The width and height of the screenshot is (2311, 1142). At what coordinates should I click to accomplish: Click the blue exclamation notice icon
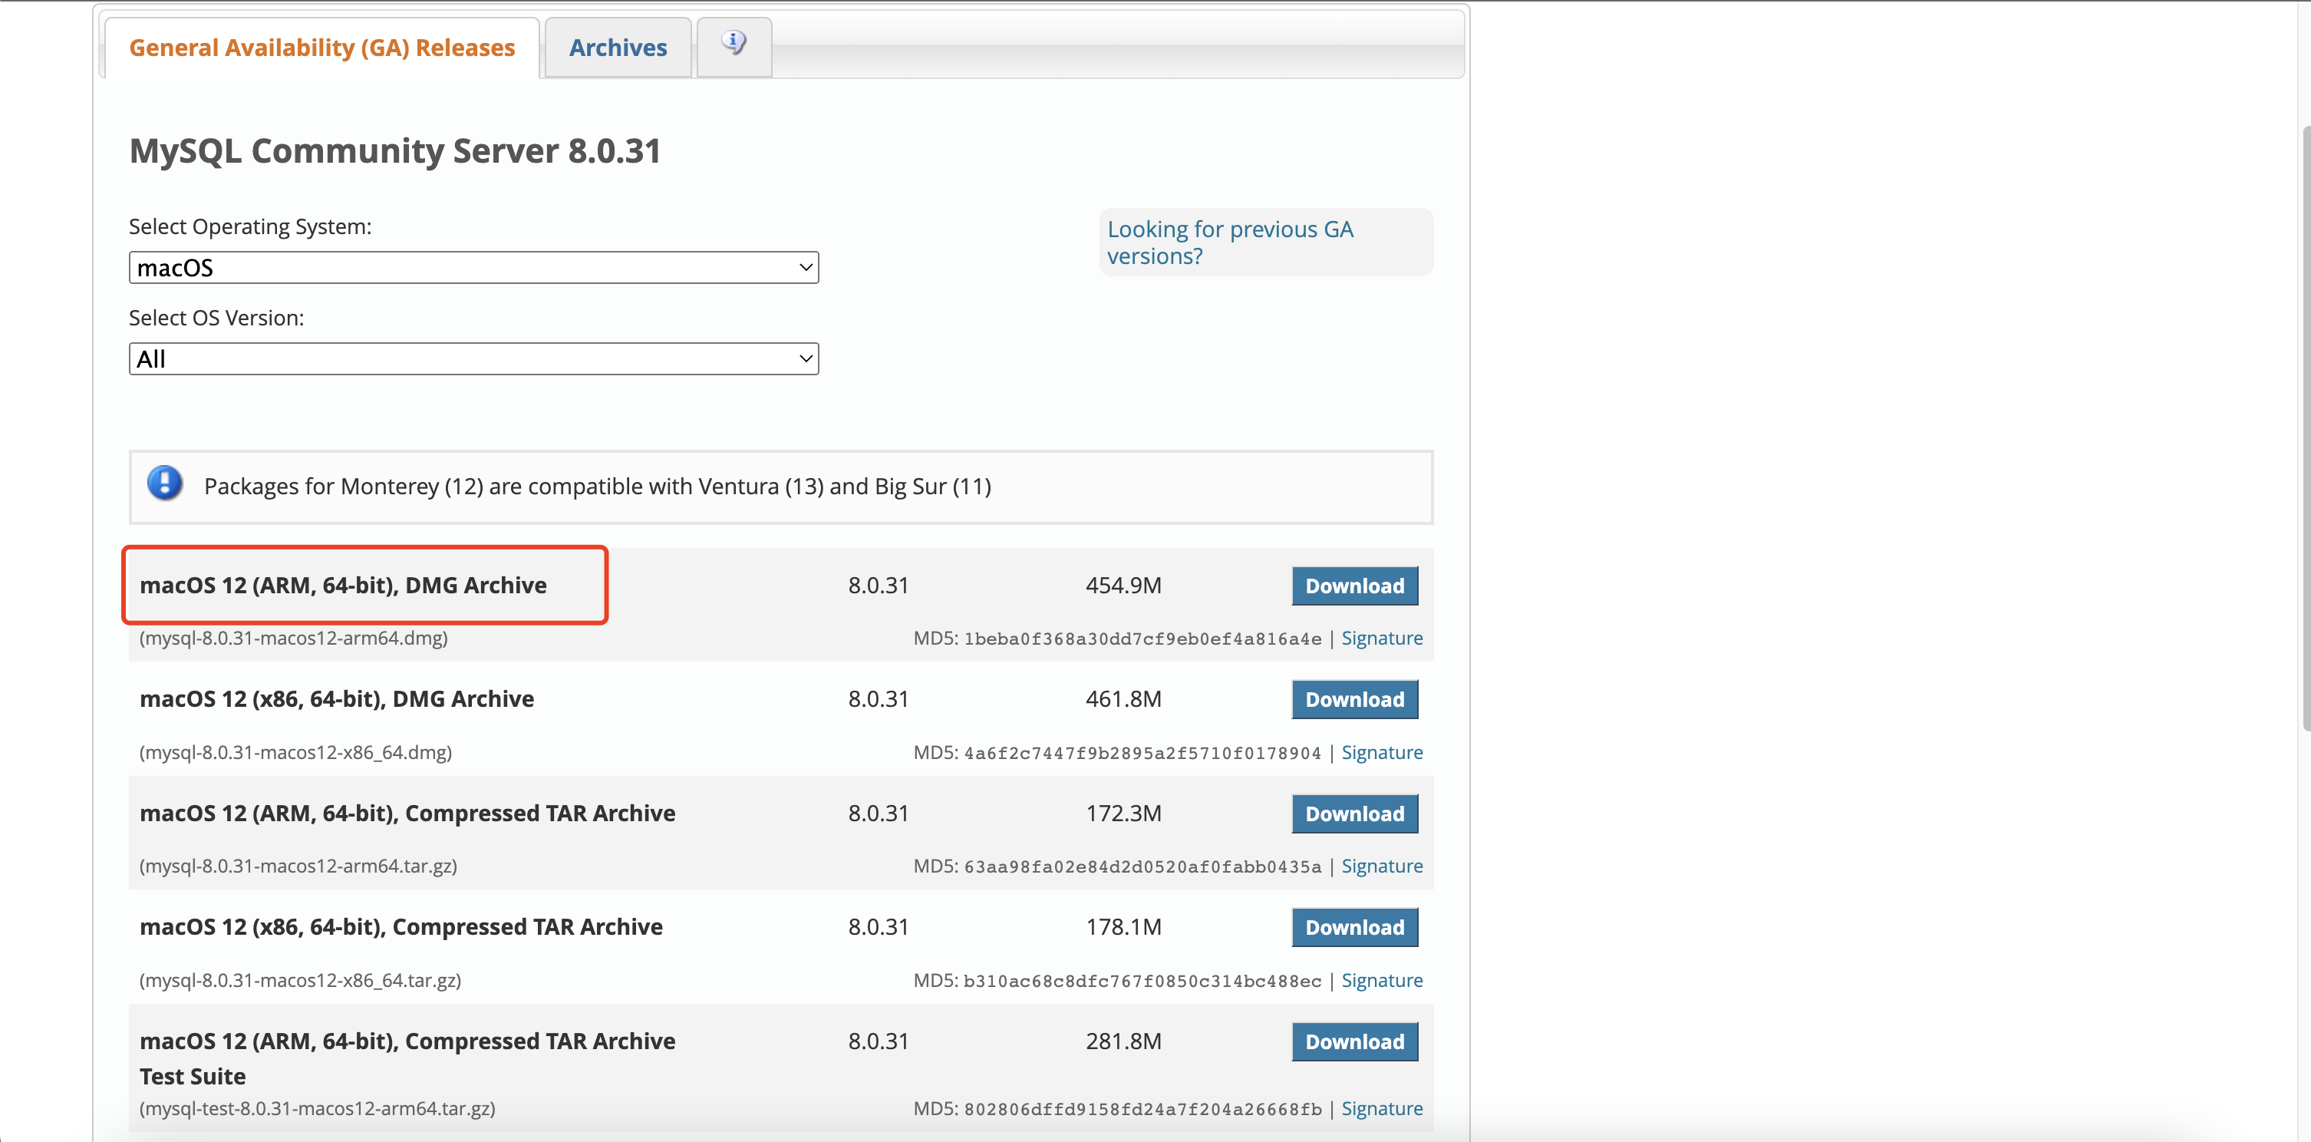click(165, 484)
